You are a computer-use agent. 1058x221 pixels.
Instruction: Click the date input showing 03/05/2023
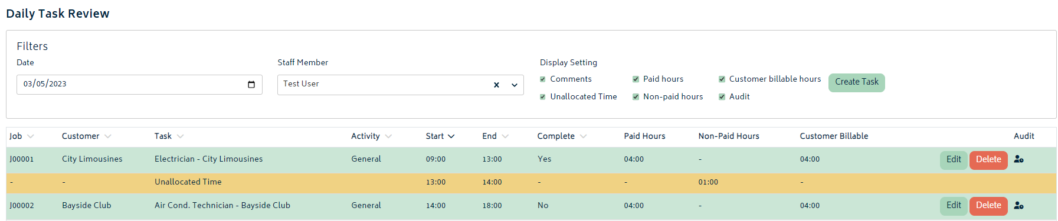click(x=139, y=85)
